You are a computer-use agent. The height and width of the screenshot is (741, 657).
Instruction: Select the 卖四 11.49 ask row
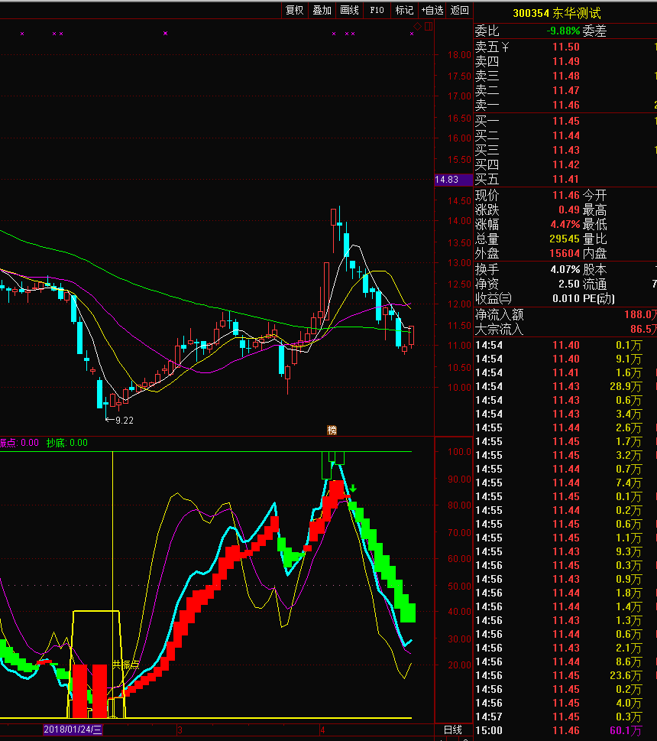point(565,61)
